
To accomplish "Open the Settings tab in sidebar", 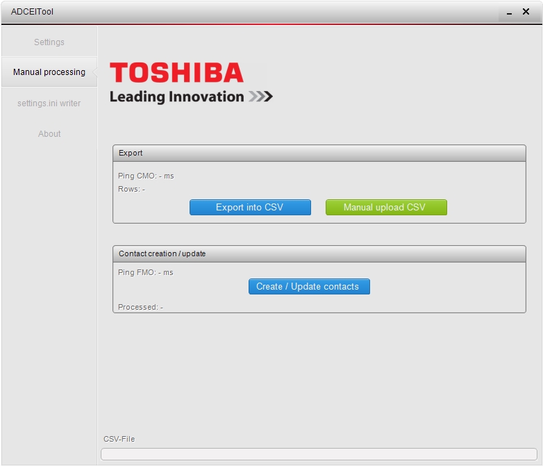I will [x=49, y=42].
